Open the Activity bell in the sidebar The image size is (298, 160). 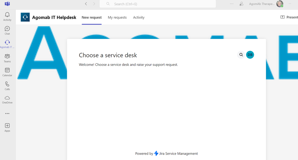(7, 17)
